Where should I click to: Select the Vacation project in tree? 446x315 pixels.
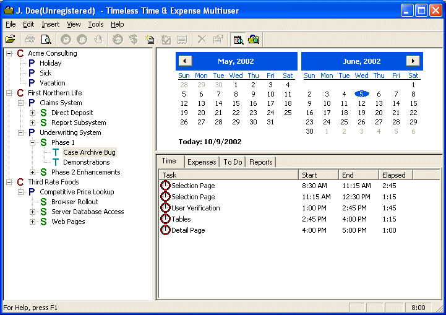[x=53, y=83]
